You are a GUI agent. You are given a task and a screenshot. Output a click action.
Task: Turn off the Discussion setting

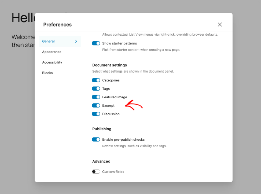[96, 114]
